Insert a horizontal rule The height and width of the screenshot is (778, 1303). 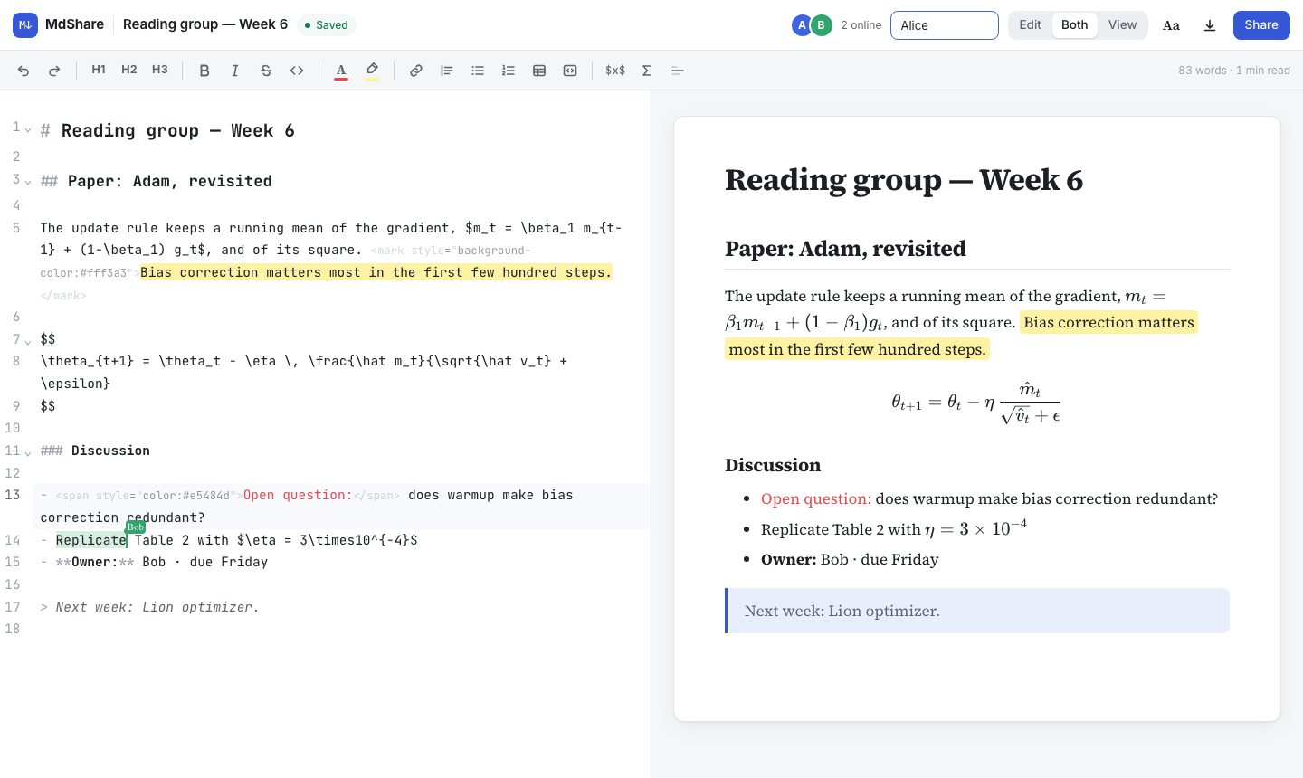pyautogui.click(x=678, y=71)
